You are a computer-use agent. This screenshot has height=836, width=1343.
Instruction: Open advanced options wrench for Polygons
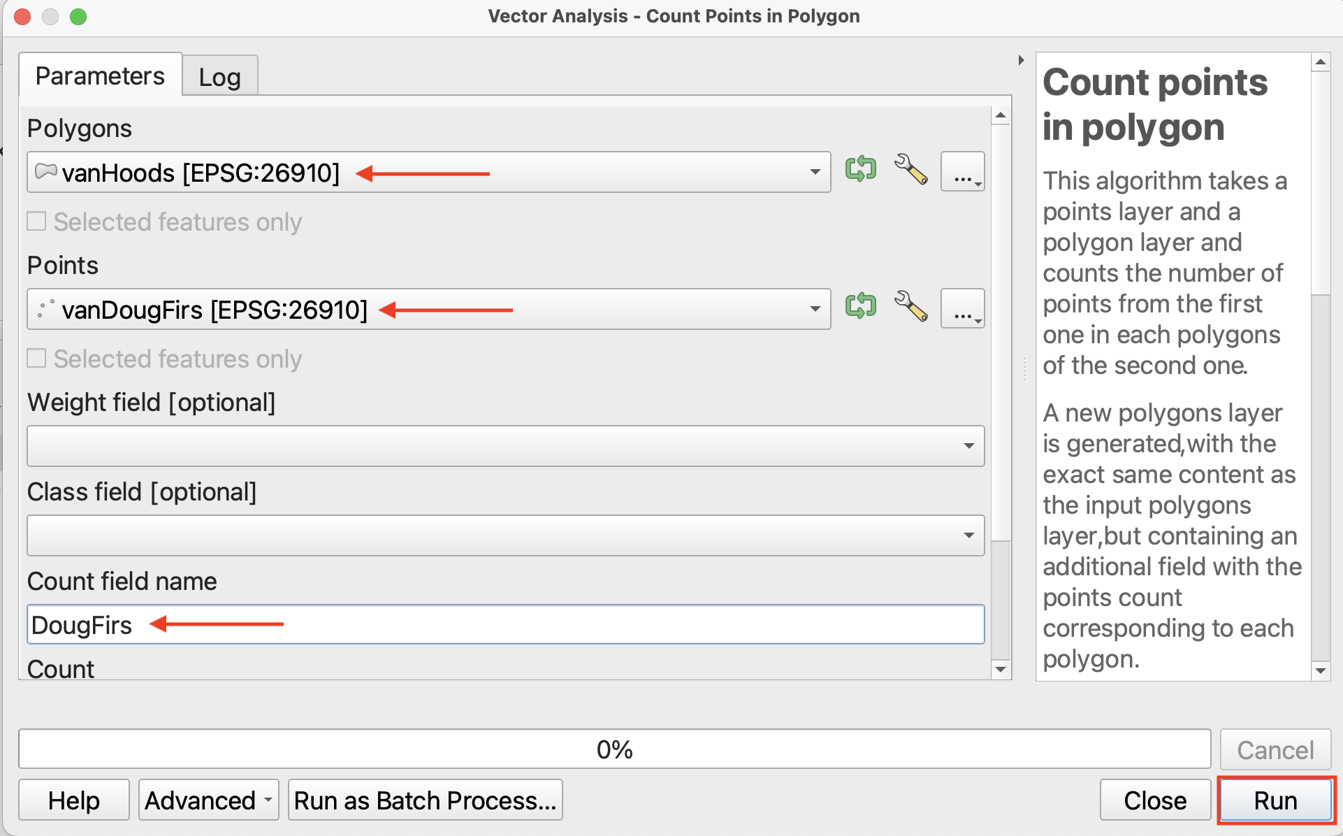(x=910, y=170)
